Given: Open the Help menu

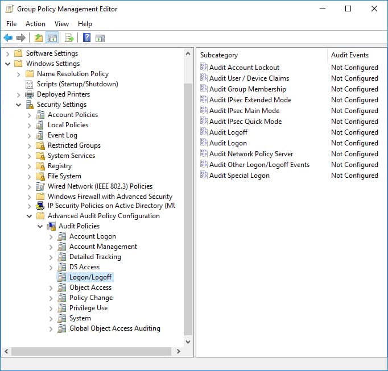Looking at the screenshot, I should pyautogui.click(x=85, y=24).
